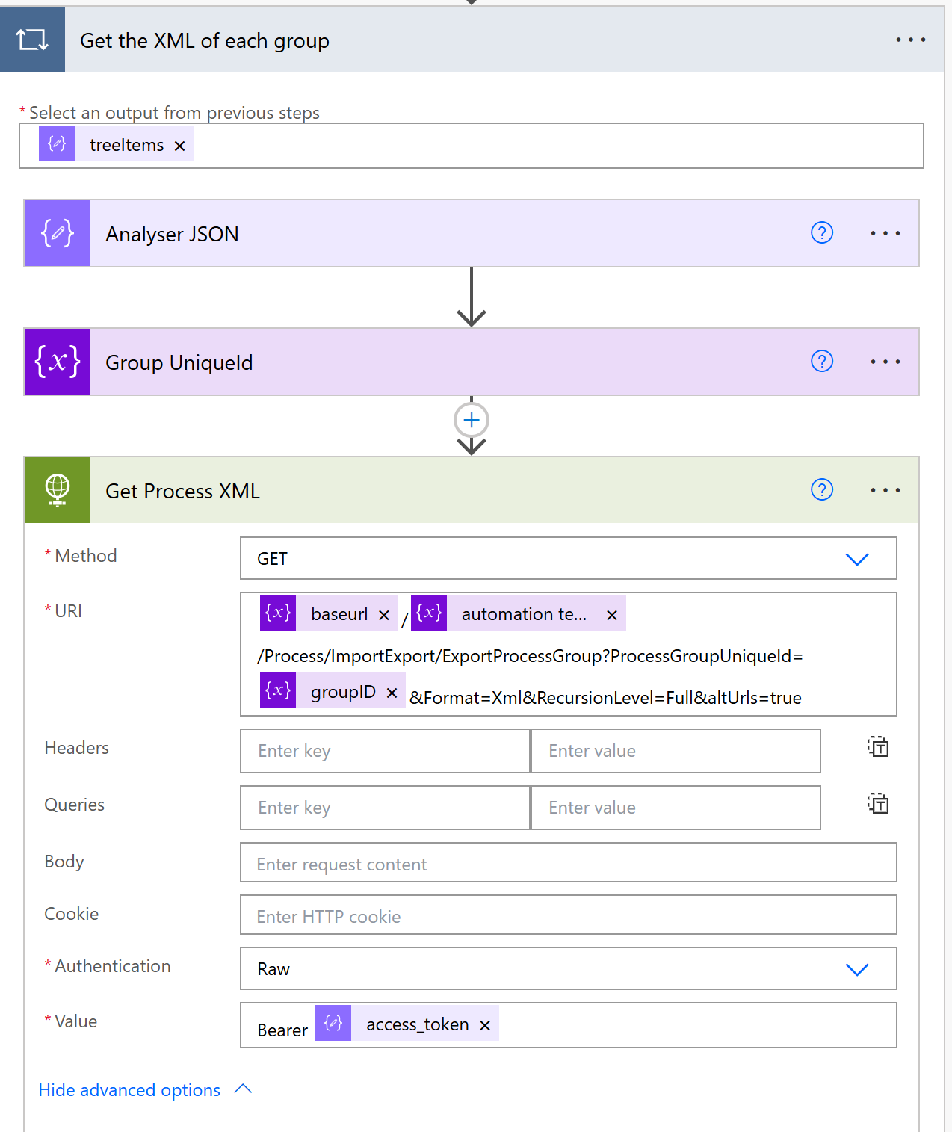Viewport: 952px width, 1132px height.
Task: Switch Queries to text mode
Action: pyautogui.click(x=878, y=804)
